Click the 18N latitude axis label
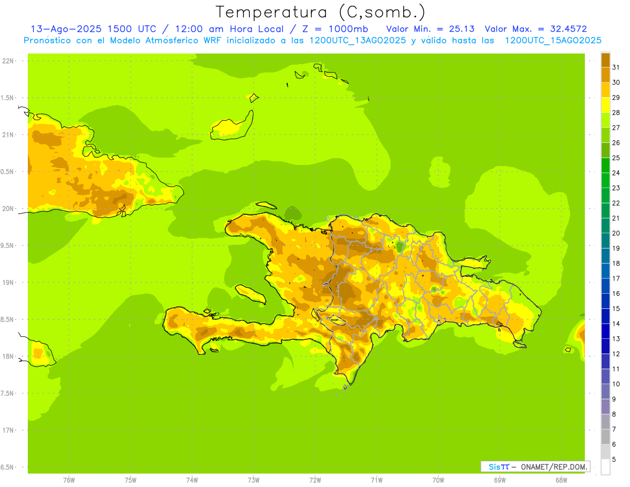The height and width of the screenshot is (487, 630). tap(8, 356)
